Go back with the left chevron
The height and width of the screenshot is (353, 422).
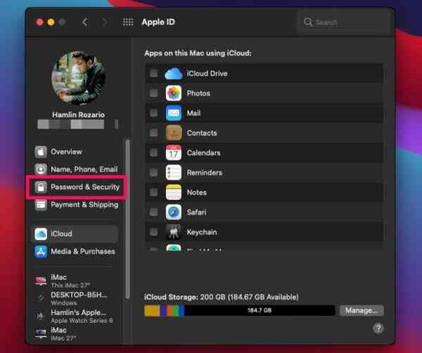pos(85,22)
